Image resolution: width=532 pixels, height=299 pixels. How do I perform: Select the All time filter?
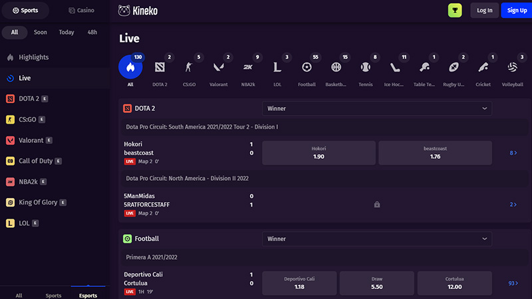coord(15,32)
